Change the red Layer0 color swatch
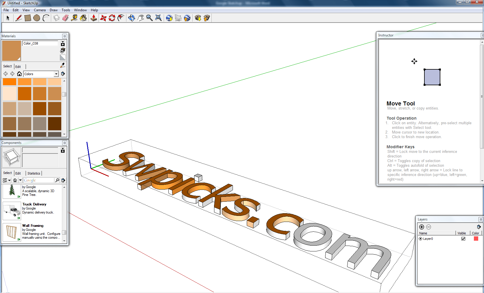484x293 pixels. (x=476, y=239)
